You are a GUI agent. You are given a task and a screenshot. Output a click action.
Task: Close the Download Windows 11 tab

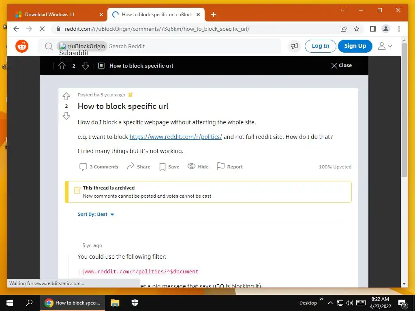[x=101, y=15]
